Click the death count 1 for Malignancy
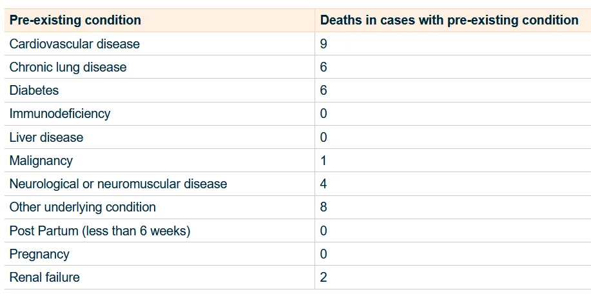 pyautogui.click(x=324, y=161)
